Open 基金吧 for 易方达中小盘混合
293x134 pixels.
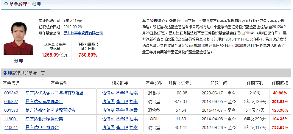(x=122, y=128)
